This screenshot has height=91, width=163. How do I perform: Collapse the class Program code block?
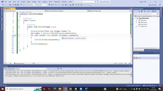[19, 20]
